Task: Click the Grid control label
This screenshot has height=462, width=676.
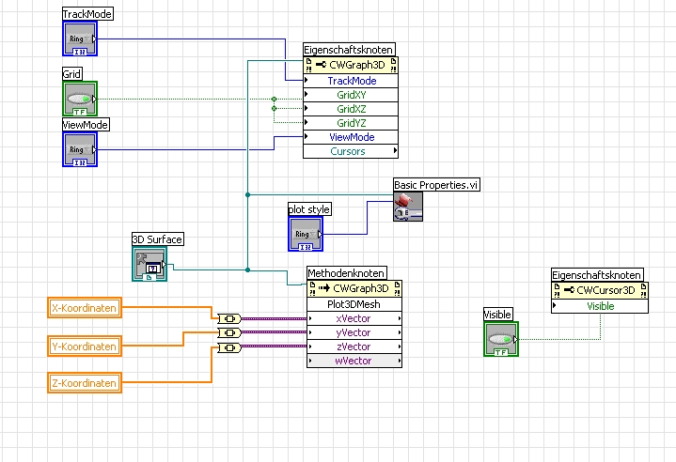Action: pos(72,73)
